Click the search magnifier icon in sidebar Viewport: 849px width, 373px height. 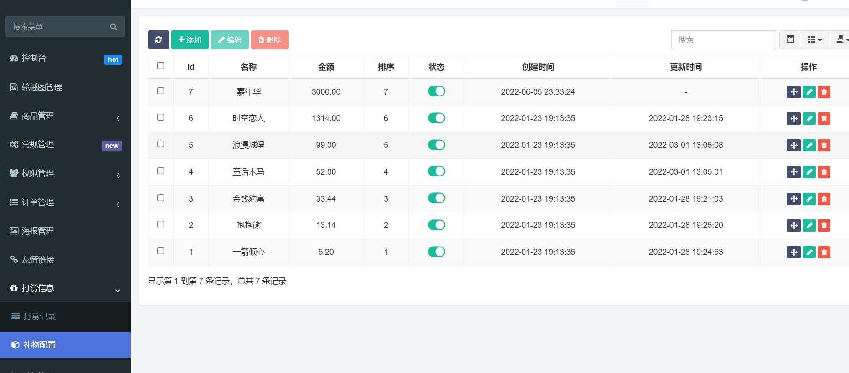(113, 27)
